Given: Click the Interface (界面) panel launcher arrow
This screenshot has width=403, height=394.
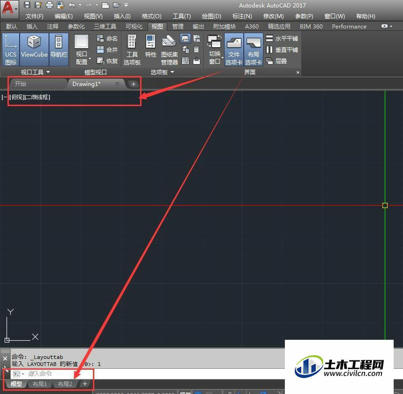Looking at the screenshot, I should point(297,72).
